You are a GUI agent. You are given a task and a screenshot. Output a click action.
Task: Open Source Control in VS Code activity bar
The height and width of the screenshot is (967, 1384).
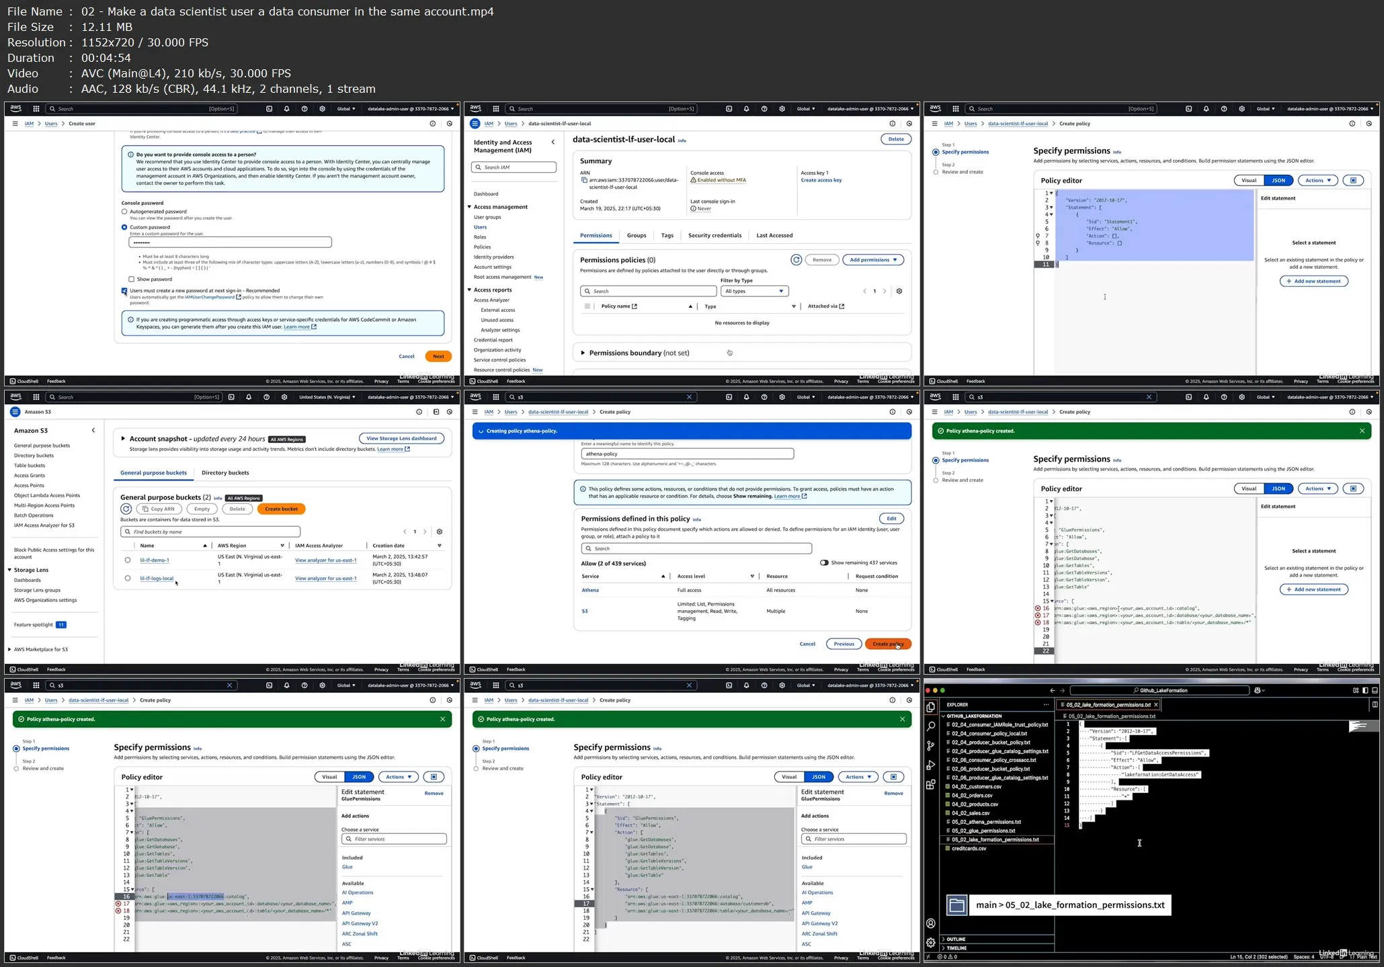click(930, 746)
